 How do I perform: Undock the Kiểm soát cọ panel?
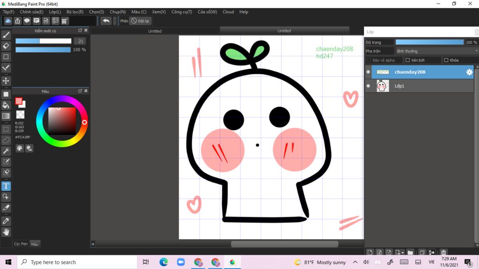pos(80,30)
